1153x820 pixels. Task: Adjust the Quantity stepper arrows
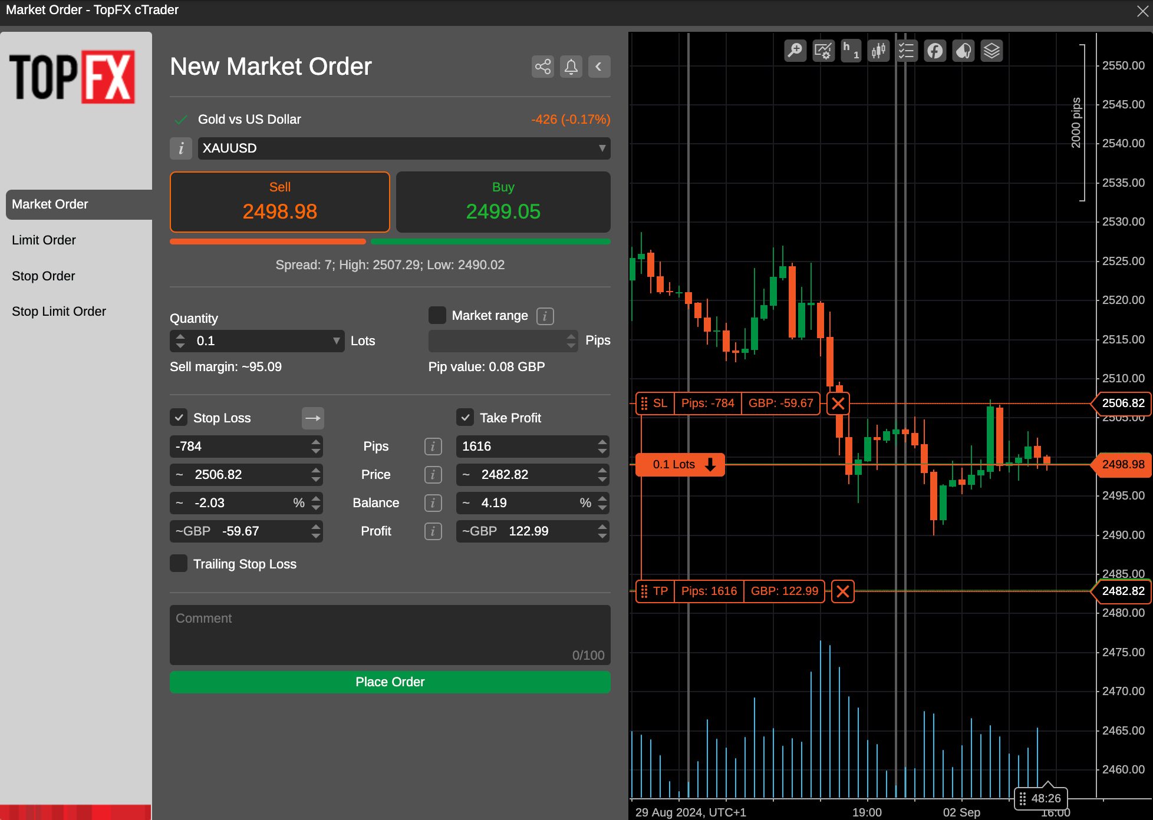[180, 341]
